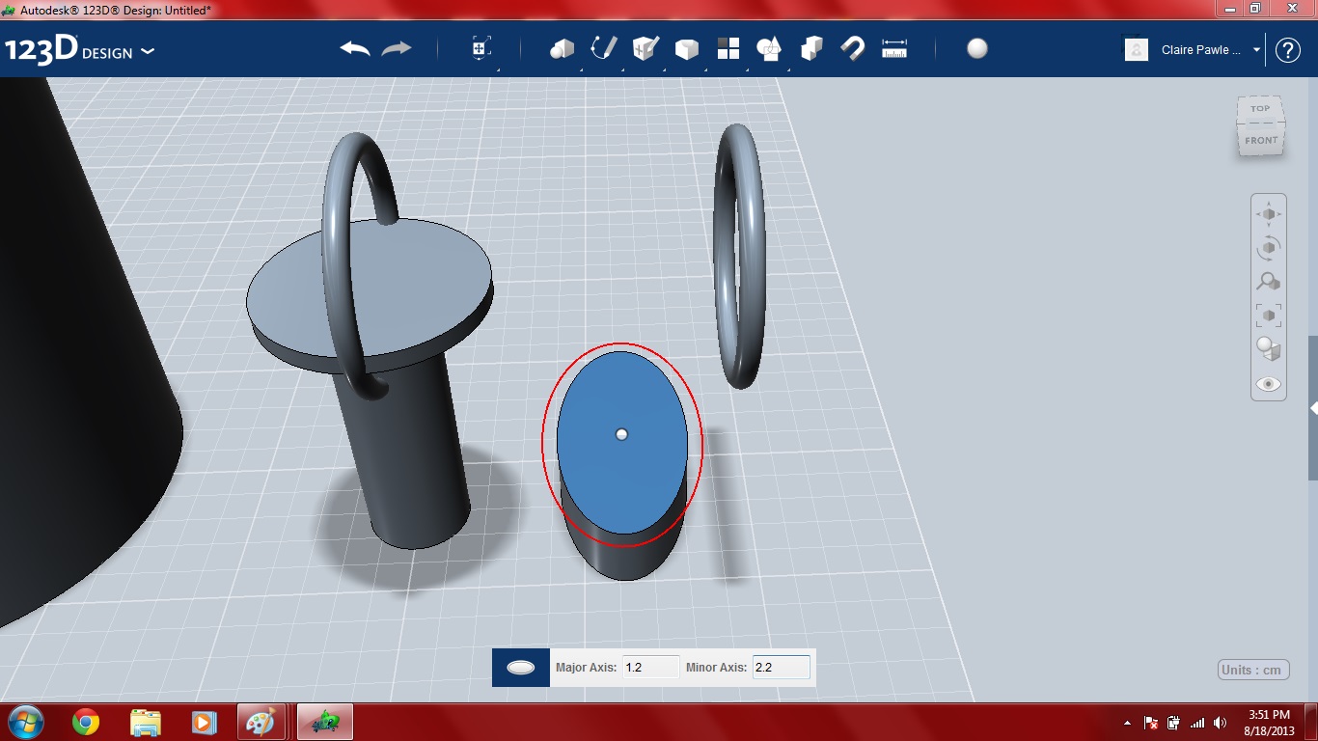Show hidden system tray icons
Screen dimensions: 1318x741
1127,723
